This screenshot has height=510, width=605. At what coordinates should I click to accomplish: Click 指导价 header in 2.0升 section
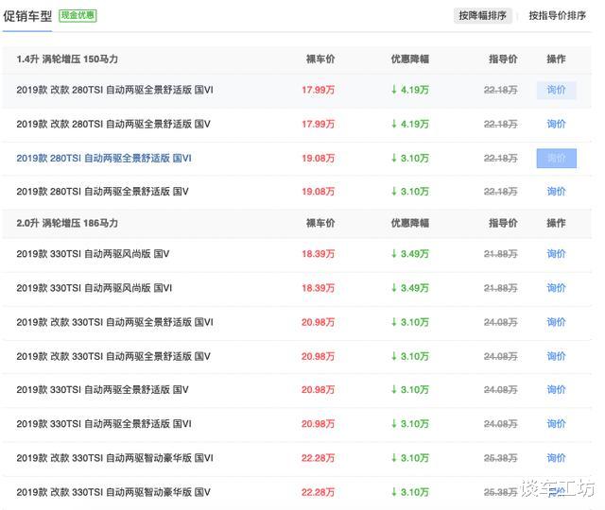tap(503, 223)
